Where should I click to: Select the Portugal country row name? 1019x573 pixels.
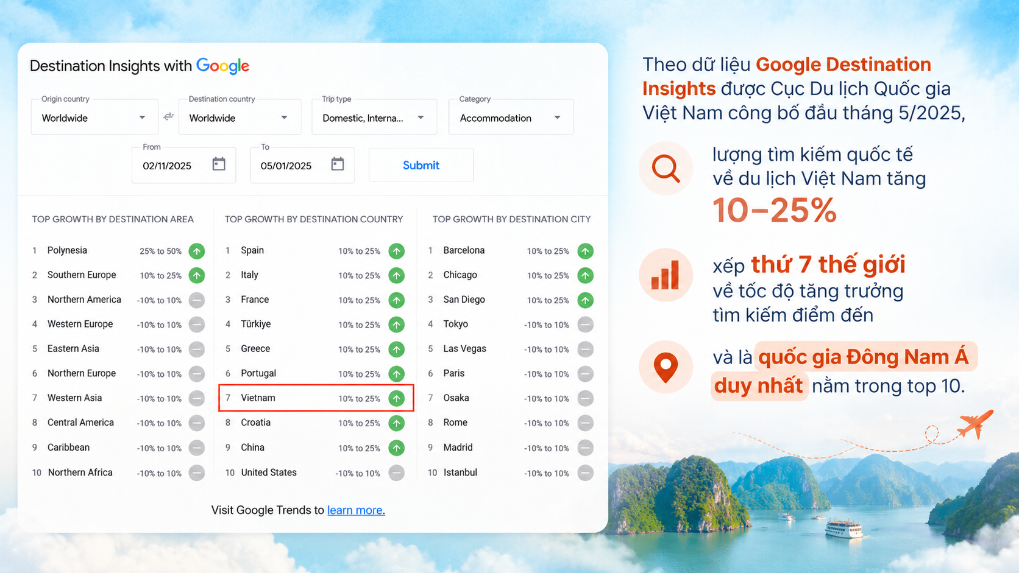258,373
